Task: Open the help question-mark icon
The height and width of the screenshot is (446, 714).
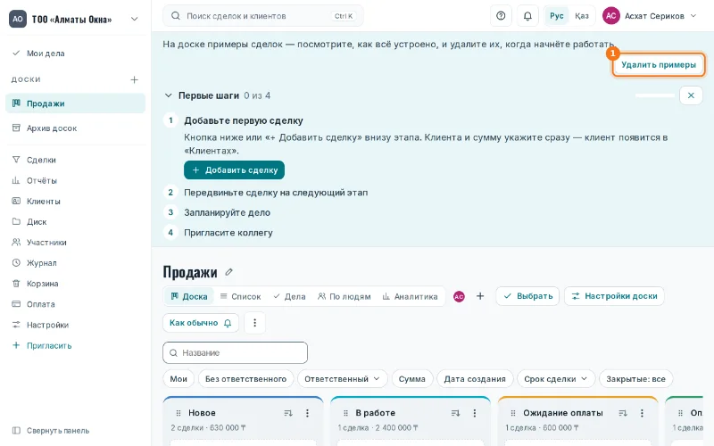Action: (501, 16)
